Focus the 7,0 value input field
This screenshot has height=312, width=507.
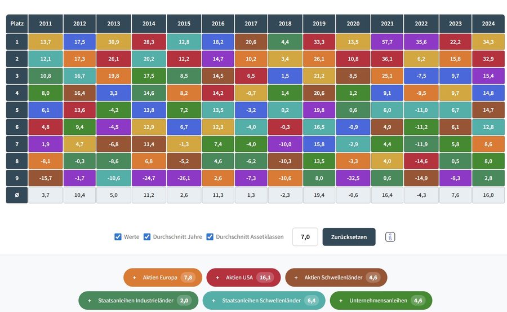(305, 237)
